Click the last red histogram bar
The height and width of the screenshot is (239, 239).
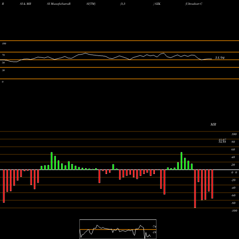tap(212, 184)
